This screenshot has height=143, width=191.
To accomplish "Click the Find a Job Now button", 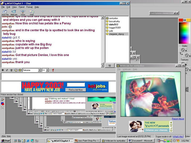I will [76, 90].
